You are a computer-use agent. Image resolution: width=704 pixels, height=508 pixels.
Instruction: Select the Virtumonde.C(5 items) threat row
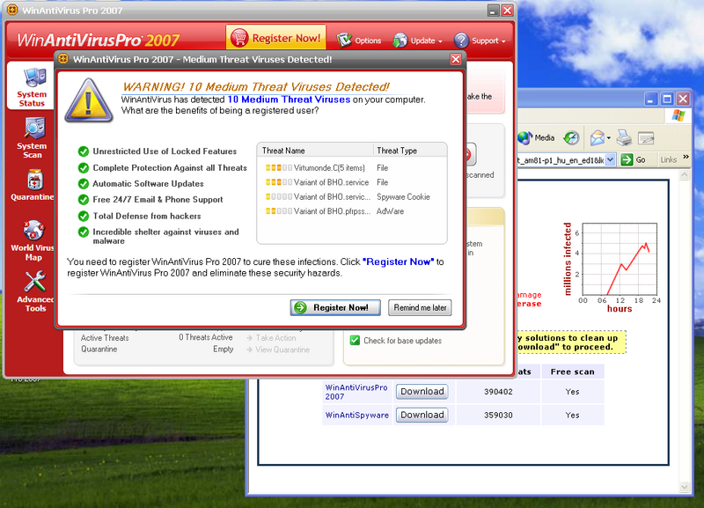(351, 168)
